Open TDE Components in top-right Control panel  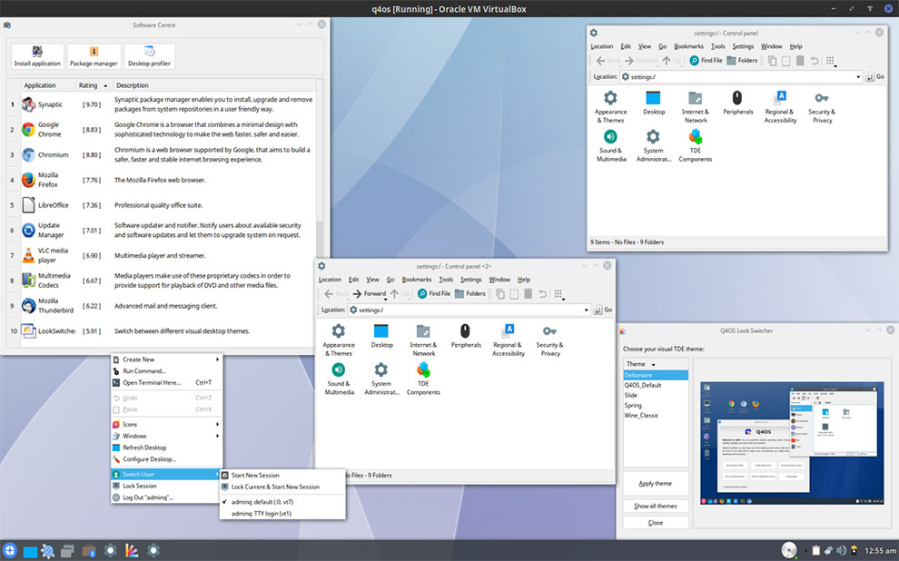click(x=696, y=145)
